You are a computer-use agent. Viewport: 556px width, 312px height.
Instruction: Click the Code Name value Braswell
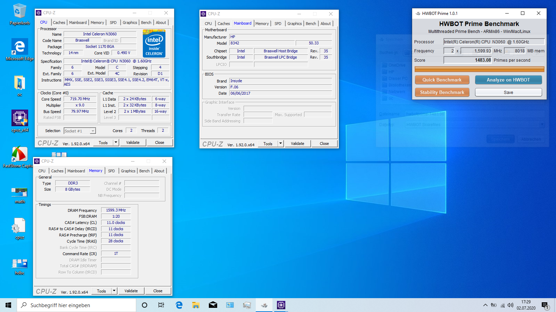coord(82,40)
